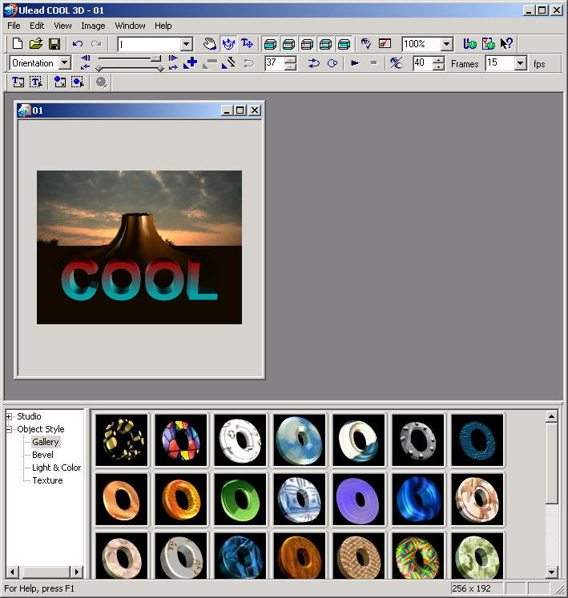
Task: Click the COOL text preview image
Action: click(x=139, y=247)
